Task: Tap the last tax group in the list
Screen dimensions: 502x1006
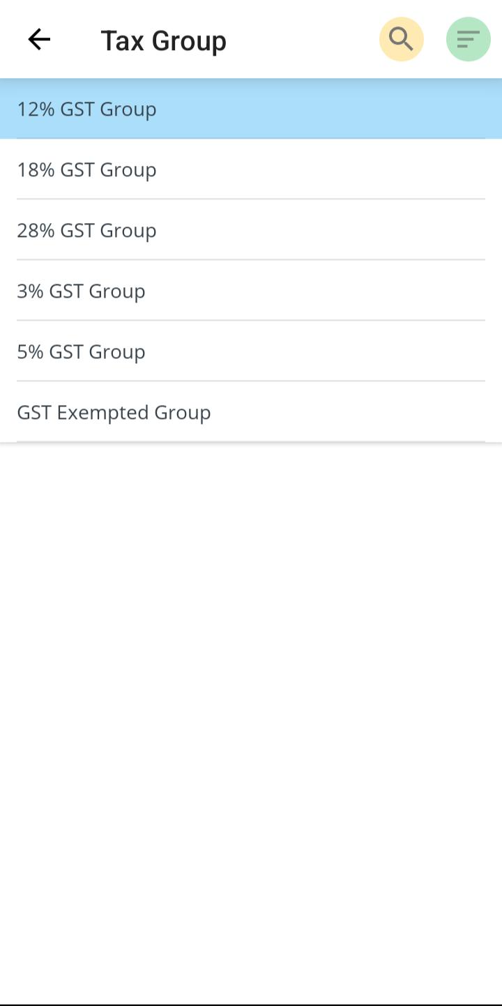Action: coord(251,413)
